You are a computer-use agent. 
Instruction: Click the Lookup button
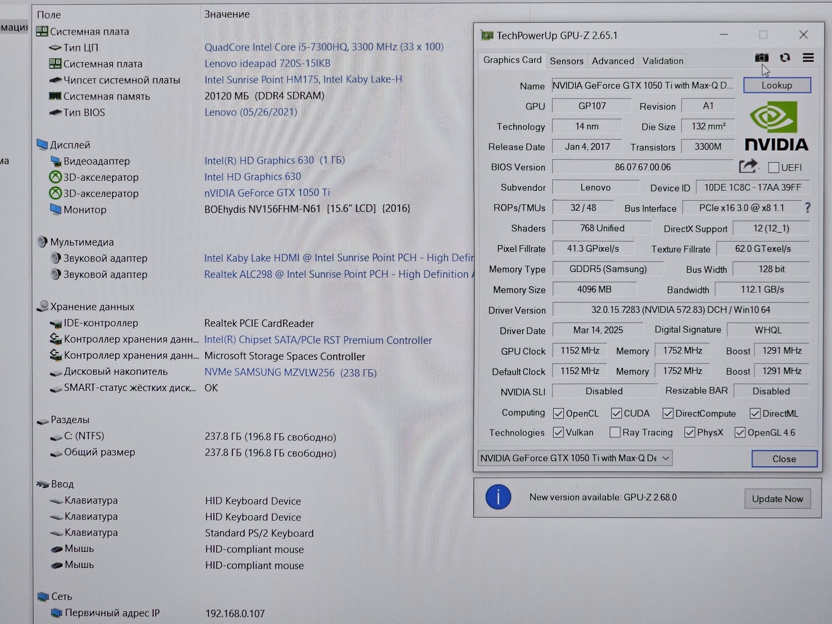pos(777,85)
